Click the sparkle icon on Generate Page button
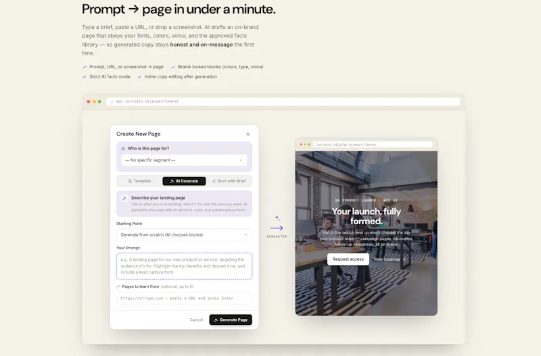This screenshot has height=356, width=541. pyautogui.click(x=216, y=320)
